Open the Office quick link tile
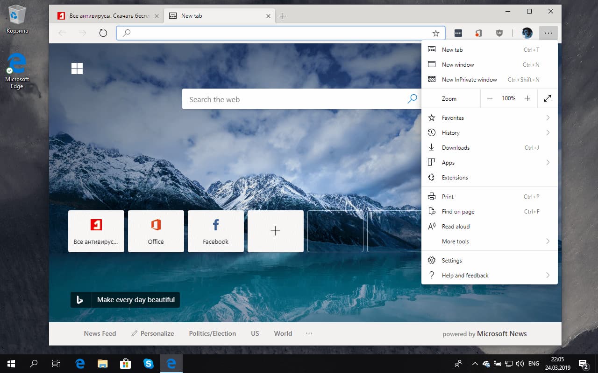 [156, 231]
